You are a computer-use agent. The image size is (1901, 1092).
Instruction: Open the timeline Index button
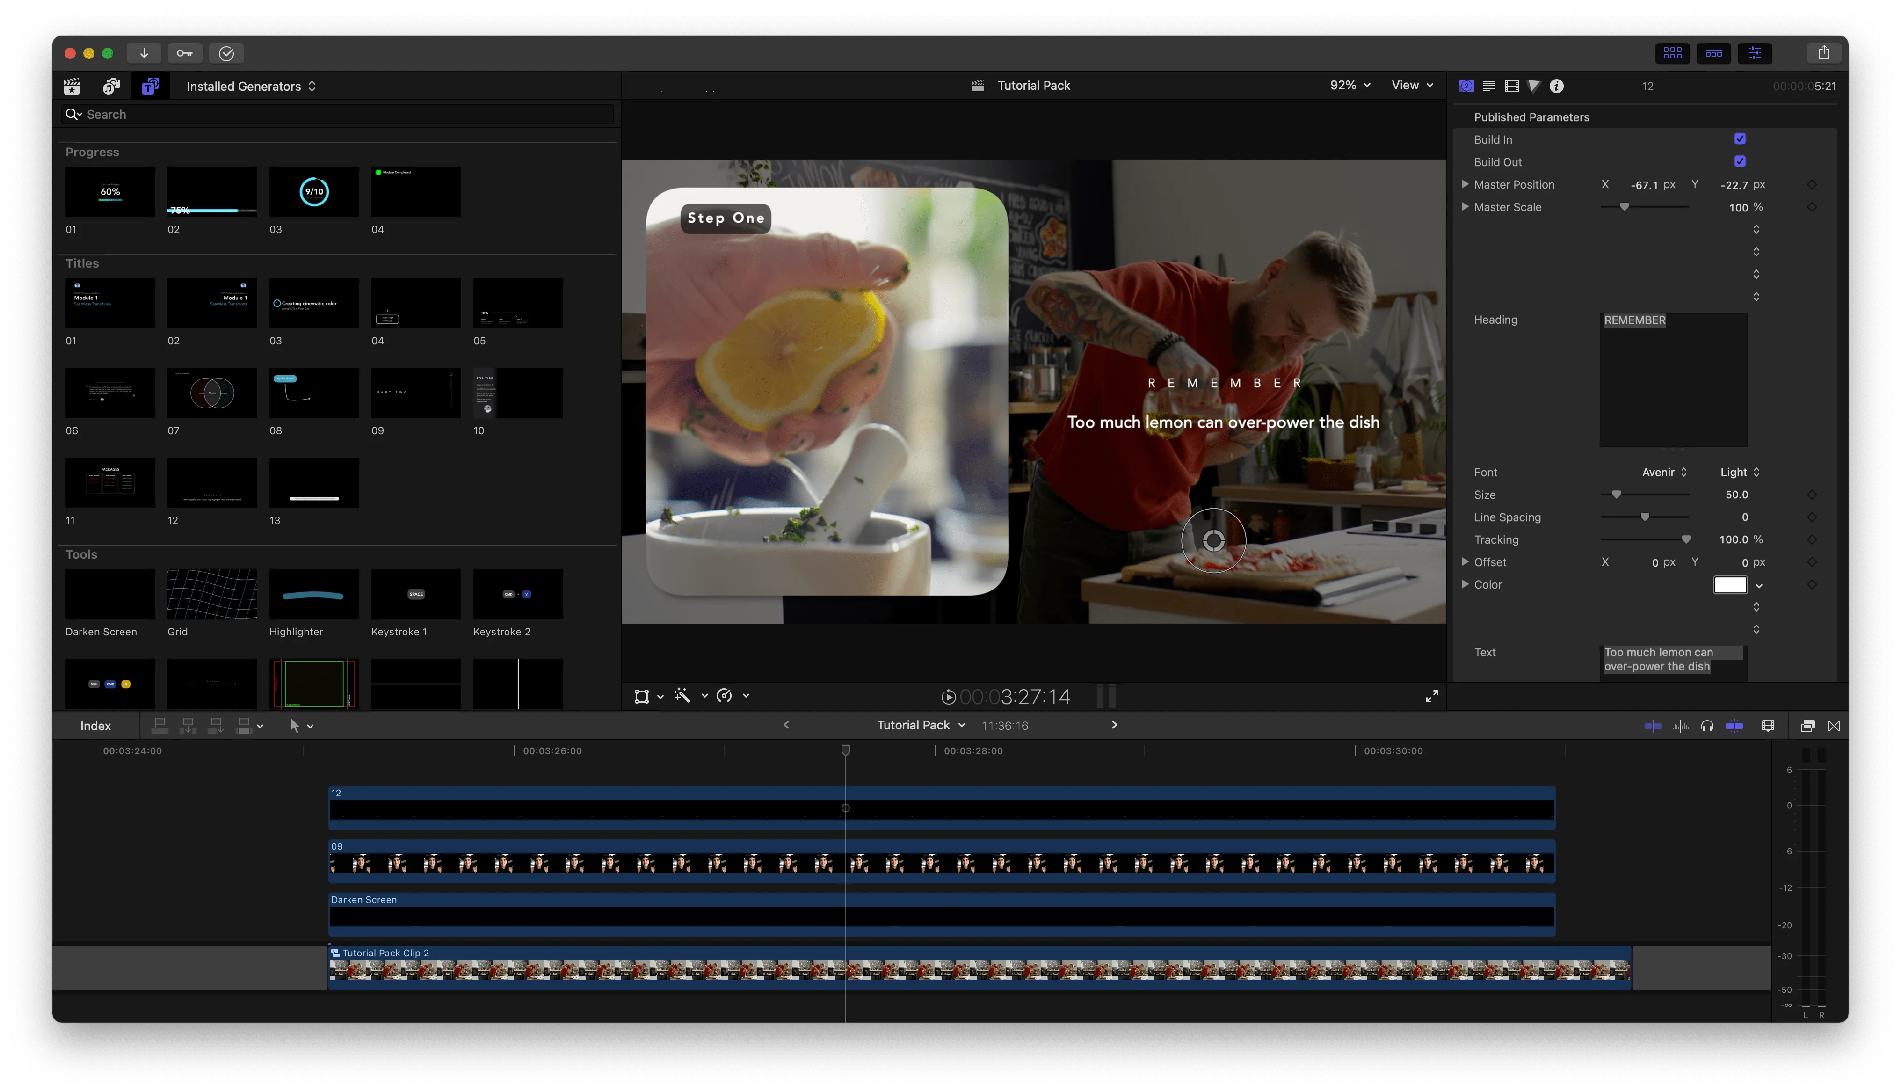[x=95, y=726]
